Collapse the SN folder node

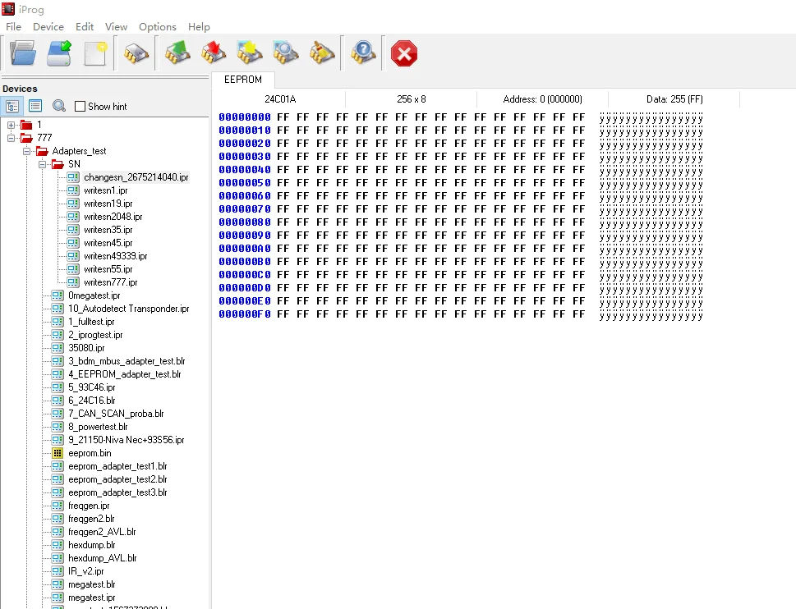click(42, 164)
